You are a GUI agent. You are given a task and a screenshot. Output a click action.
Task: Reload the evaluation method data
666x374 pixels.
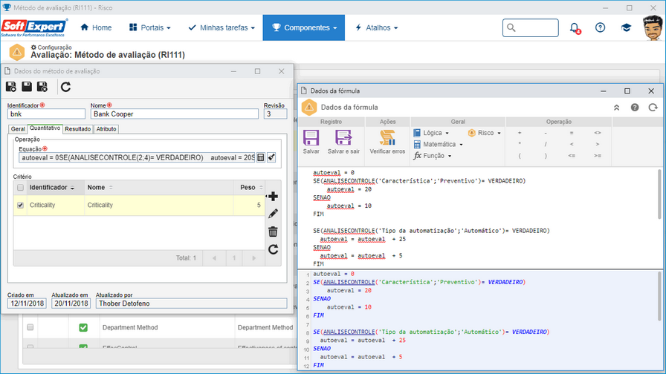(x=66, y=87)
